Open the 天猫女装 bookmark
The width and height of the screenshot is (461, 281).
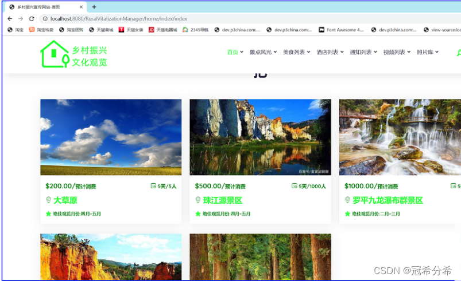pos(131,30)
